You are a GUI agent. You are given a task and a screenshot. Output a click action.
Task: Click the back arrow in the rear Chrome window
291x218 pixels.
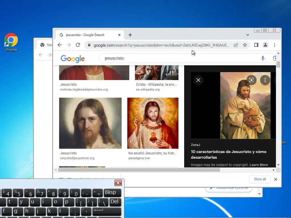(x=41, y=55)
